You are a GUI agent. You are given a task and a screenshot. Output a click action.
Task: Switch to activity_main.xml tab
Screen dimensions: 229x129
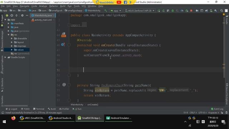[x=43, y=20]
